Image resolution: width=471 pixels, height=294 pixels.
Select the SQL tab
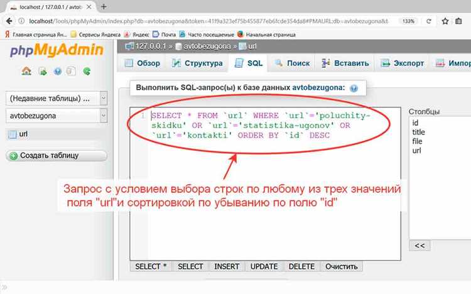249,63
